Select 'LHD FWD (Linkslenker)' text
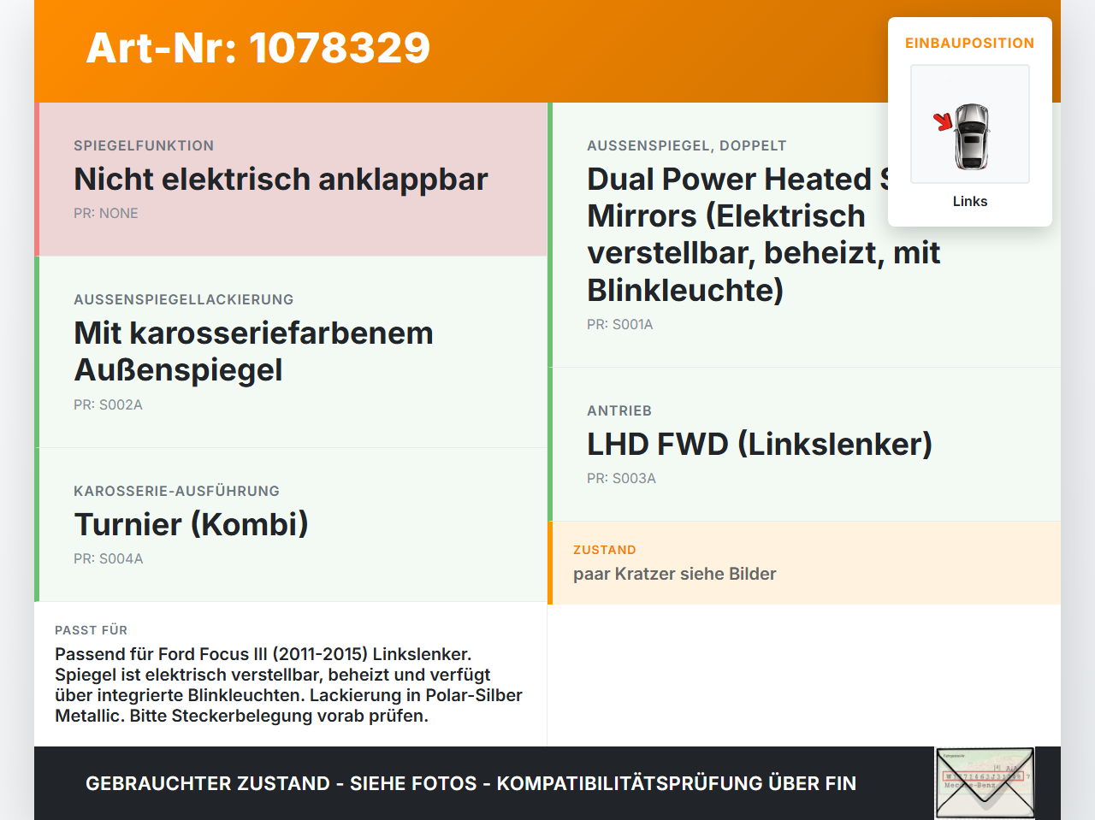 (760, 444)
